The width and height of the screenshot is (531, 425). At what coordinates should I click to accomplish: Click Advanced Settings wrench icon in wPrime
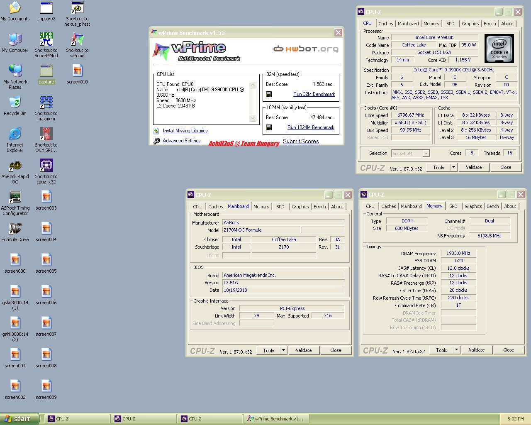(x=156, y=141)
